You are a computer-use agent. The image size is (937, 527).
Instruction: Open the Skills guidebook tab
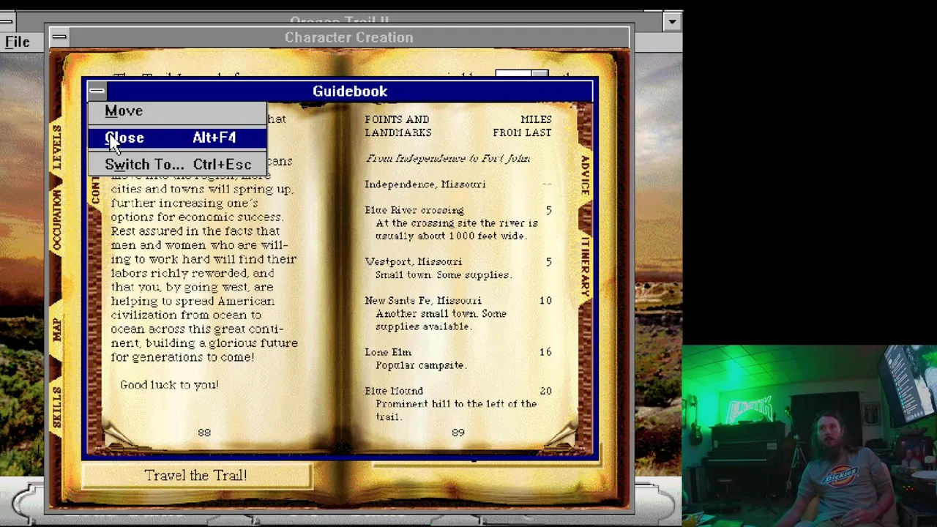(56, 407)
